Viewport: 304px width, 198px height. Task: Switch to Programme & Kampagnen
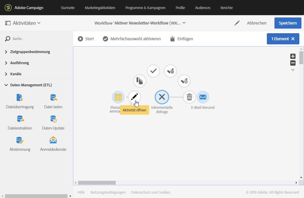pos(145,8)
